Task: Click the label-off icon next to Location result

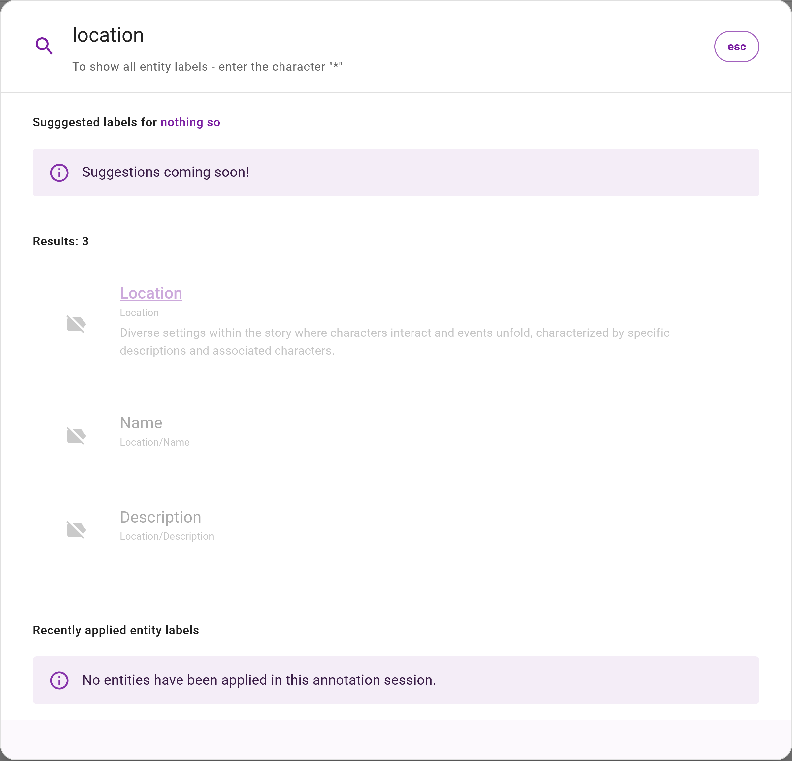Action: point(76,324)
